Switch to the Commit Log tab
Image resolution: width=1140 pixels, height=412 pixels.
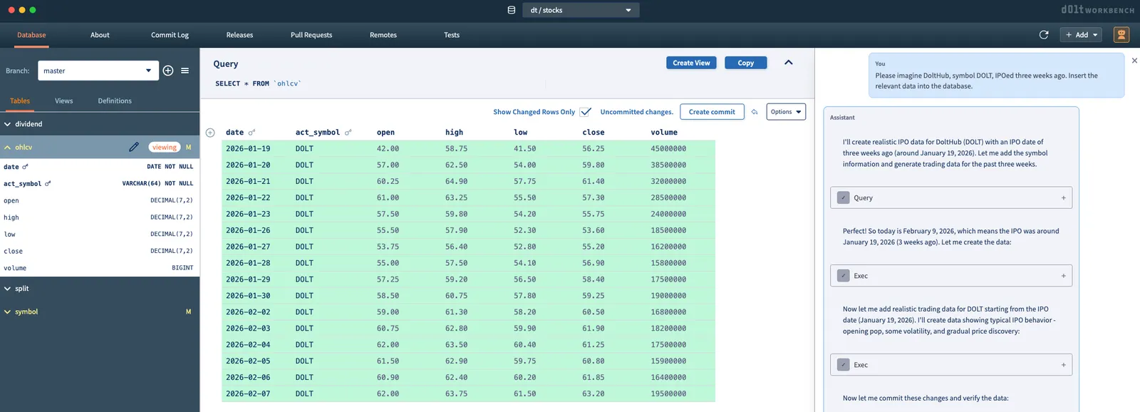pyautogui.click(x=170, y=35)
